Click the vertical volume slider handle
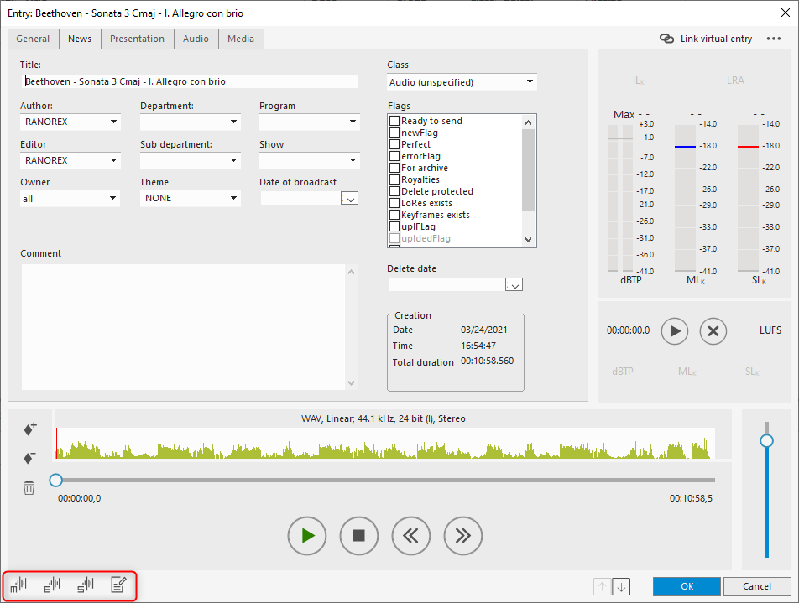The width and height of the screenshot is (799, 603). pyautogui.click(x=766, y=440)
